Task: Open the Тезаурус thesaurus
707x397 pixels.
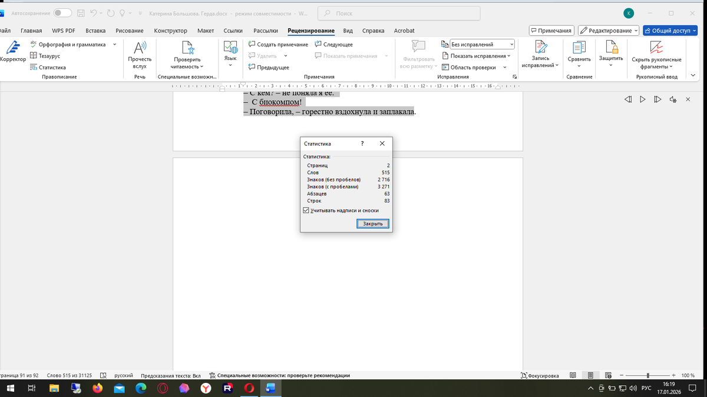Action: point(45,56)
